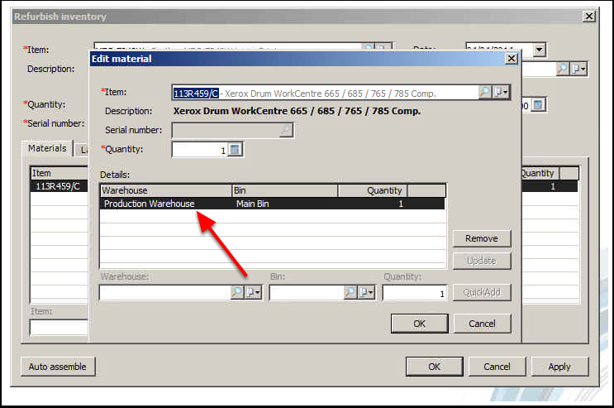Image resolution: width=614 pixels, height=408 pixels.
Task: Switch to Materials tab in Refurbish inventory
Action: (47, 148)
